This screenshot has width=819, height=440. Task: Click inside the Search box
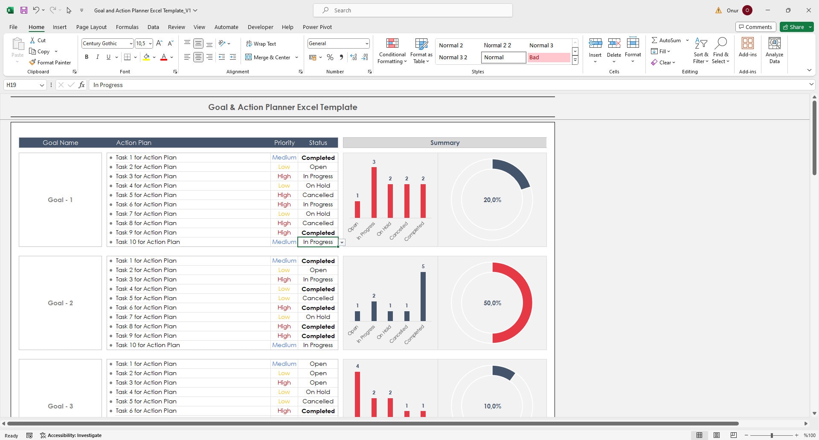[x=412, y=10]
